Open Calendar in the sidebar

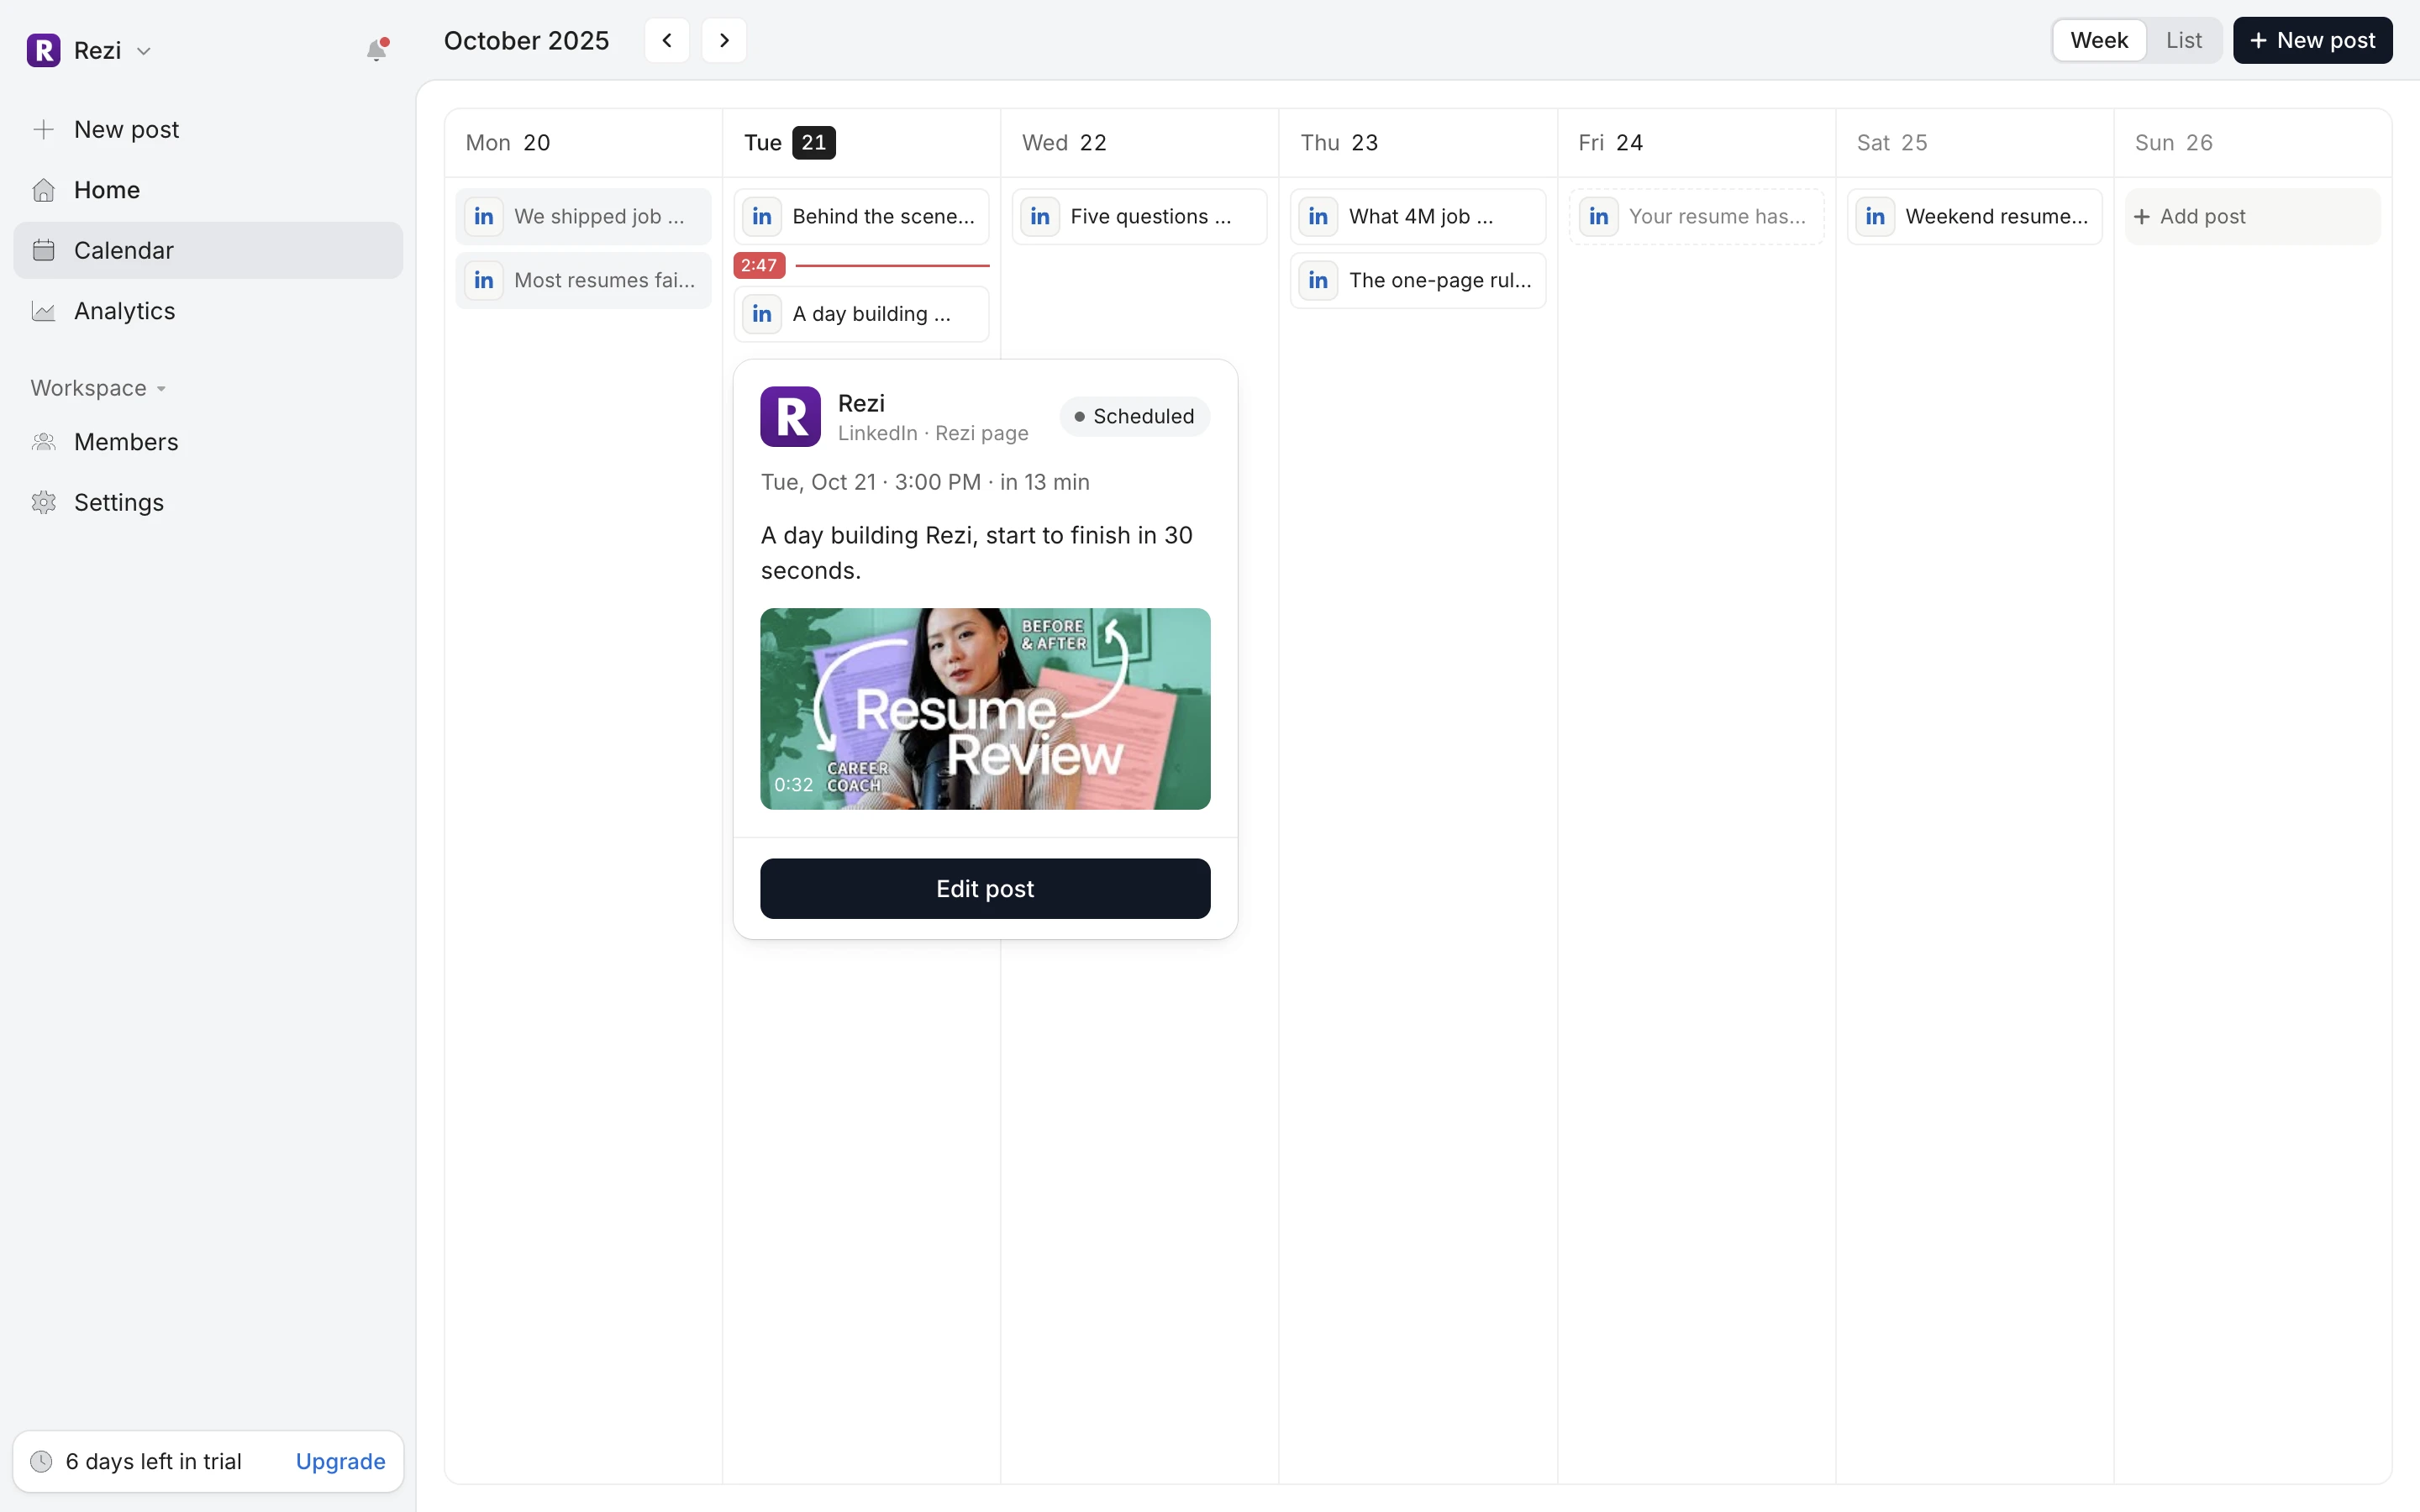click(208, 250)
